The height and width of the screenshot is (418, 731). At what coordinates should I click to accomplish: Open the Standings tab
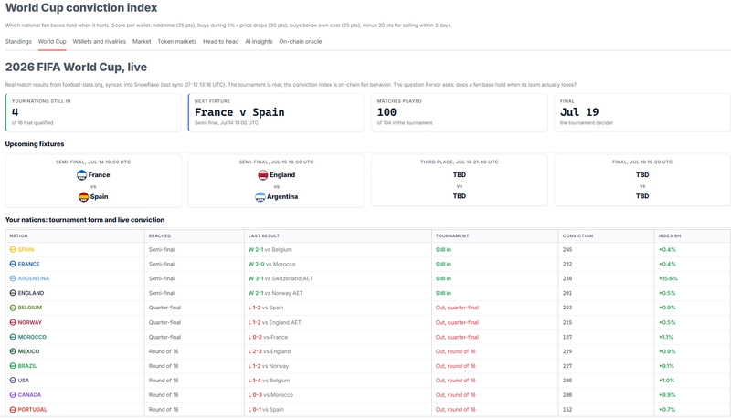pyautogui.click(x=18, y=41)
